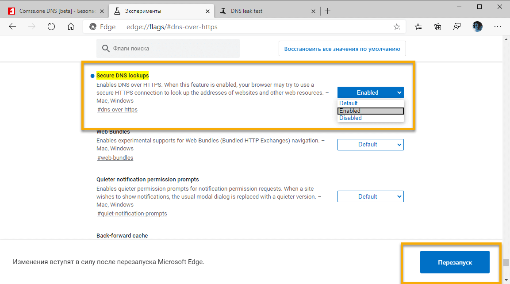Open the #dns-over-https link

click(117, 109)
